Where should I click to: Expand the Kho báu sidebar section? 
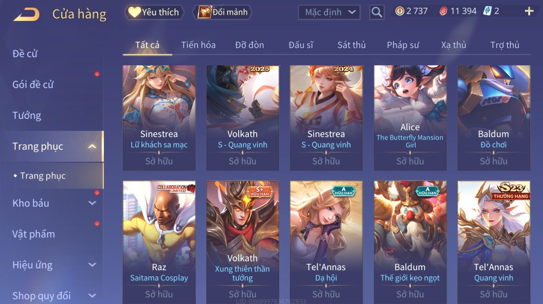pyautogui.click(x=92, y=203)
